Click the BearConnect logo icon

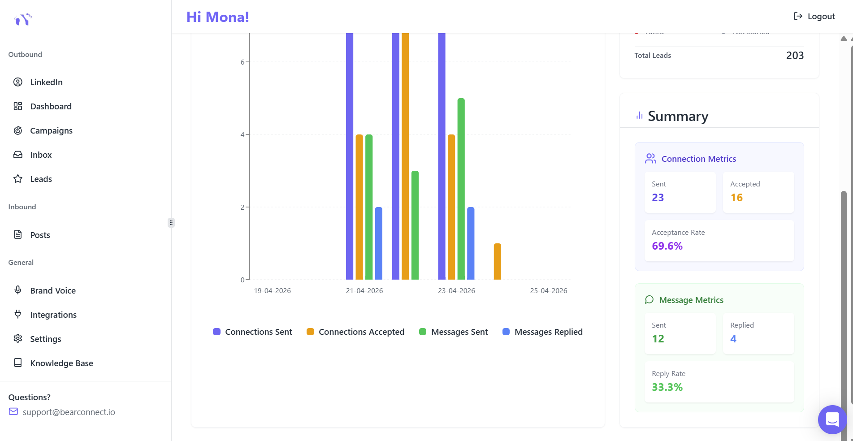23,19
